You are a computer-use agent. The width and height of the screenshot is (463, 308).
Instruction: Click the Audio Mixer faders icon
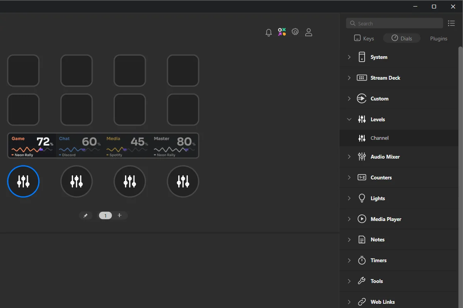[362, 157]
